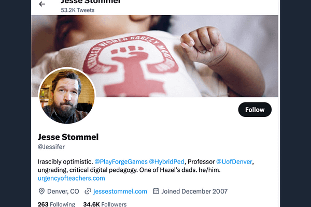The width and height of the screenshot is (311, 207).
Task: Click the location pin icon
Action: point(41,191)
